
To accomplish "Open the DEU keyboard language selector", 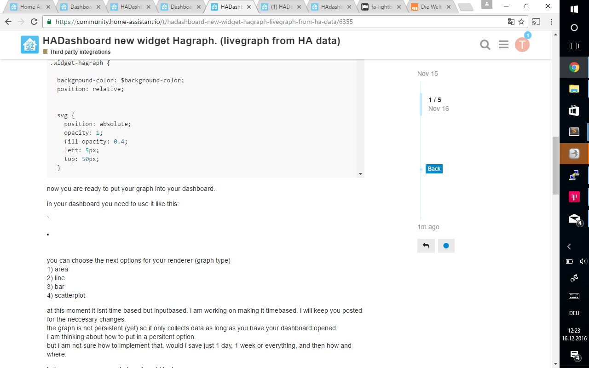I will click(x=574, y=313).
